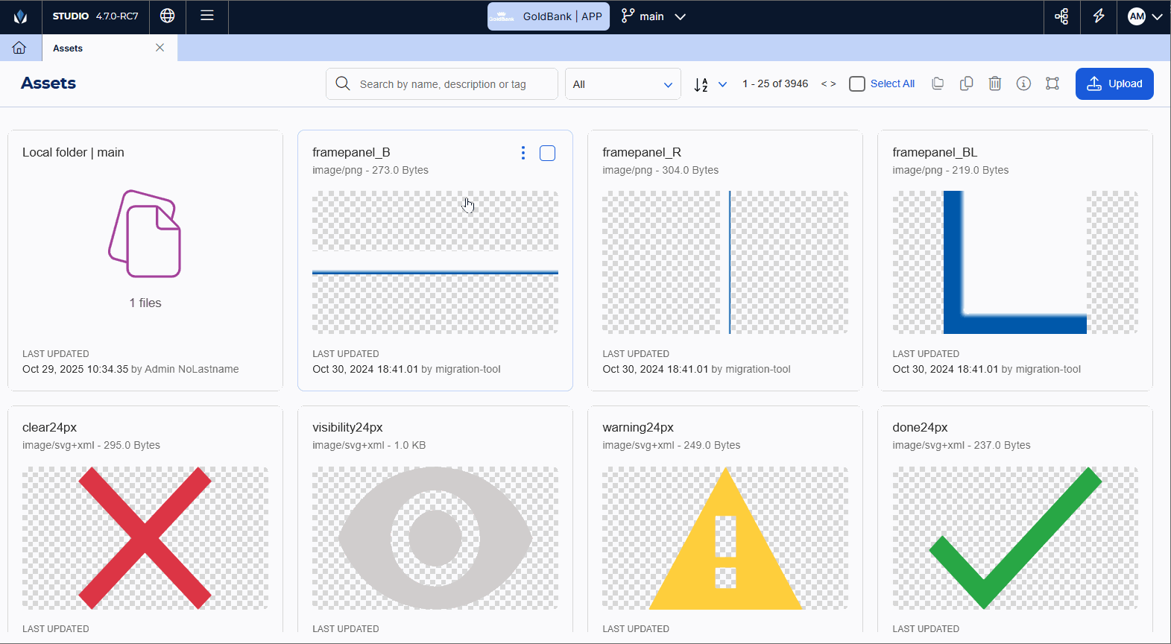This screenshot has width=1171, height=644.
Task: Click the info circle icon
Action: pyautogui.click(x=1023, y=83)
